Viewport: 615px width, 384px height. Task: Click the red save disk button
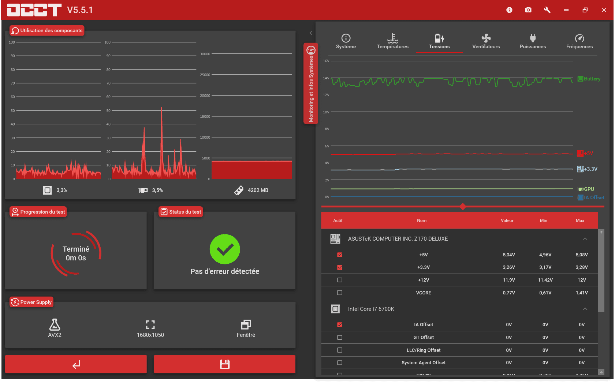tap(224, 364)
